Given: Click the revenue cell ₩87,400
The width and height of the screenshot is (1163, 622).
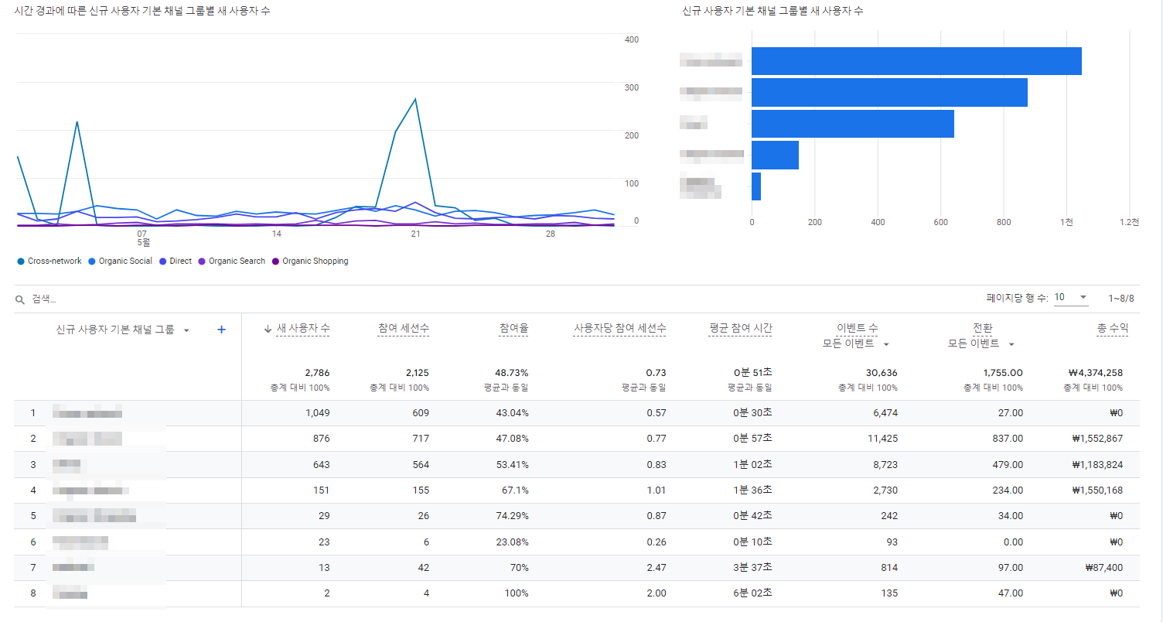Looking at the screenshot, I should click(x=1104, y=568).
